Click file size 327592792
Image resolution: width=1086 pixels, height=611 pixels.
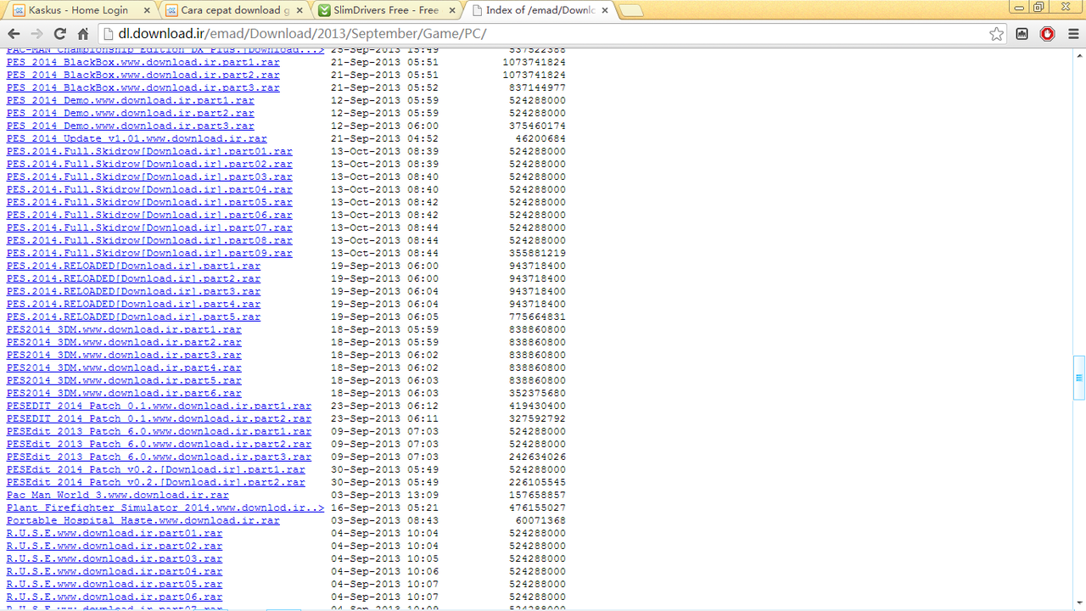(x=537, y=418)
